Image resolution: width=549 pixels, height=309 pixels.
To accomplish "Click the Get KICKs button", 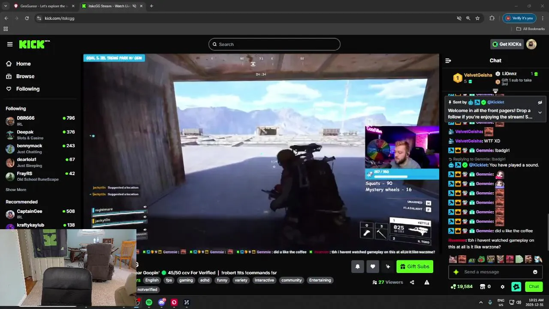I will [x=507, y=44].
